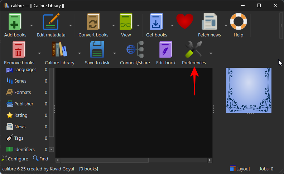Image resolution: width=284 pixels, height=174 pixels.
Task: Click the horizontal scrollbar thumb of book list
Action: point(105,160)
